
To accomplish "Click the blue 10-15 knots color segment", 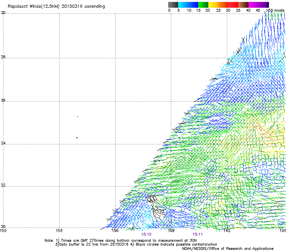I will coord(193,5).
